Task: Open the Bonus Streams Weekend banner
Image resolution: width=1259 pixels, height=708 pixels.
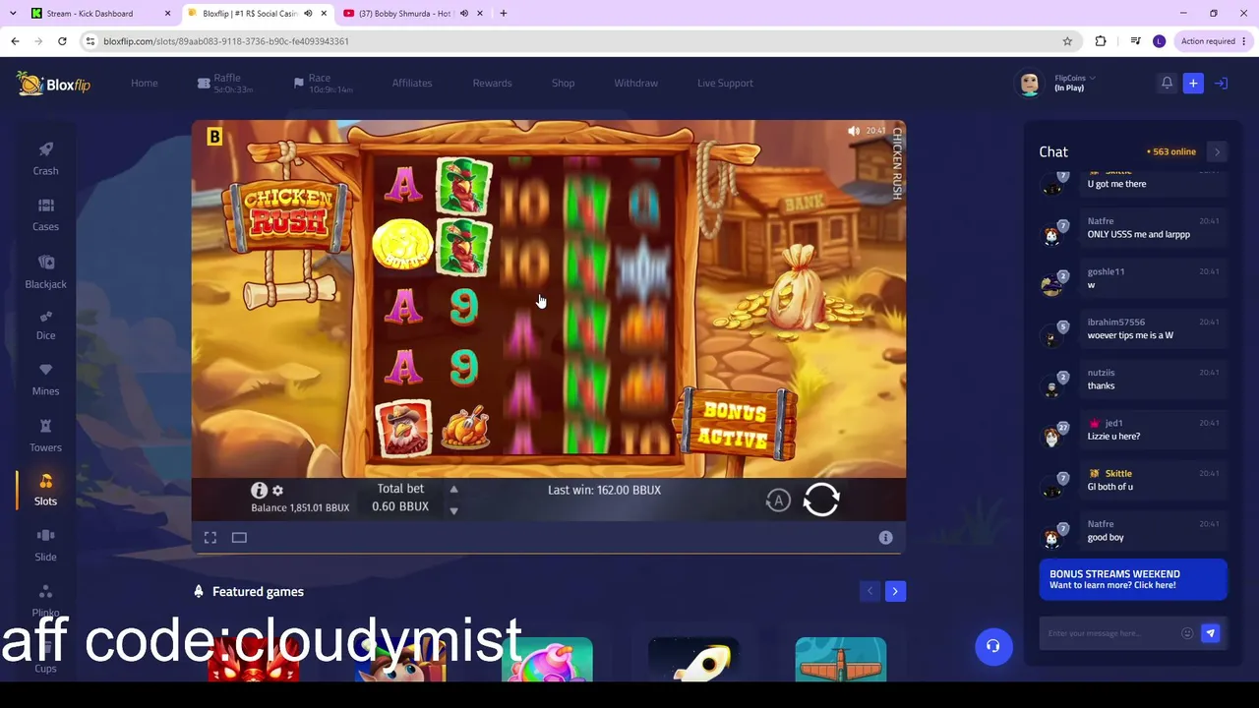Action: [1133, 579]
